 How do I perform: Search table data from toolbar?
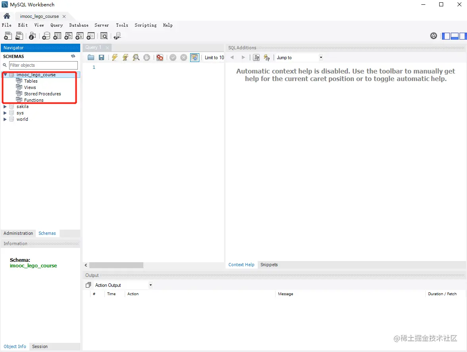(x=104, y=36)
